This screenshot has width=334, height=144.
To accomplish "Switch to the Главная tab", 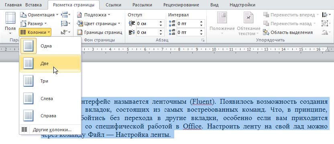I will [13, 5].
